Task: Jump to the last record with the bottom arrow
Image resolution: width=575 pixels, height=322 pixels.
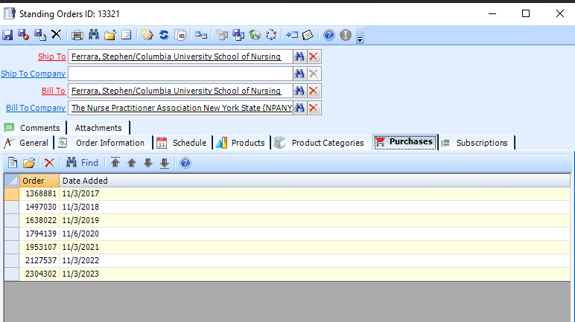Action: [164, 163]
